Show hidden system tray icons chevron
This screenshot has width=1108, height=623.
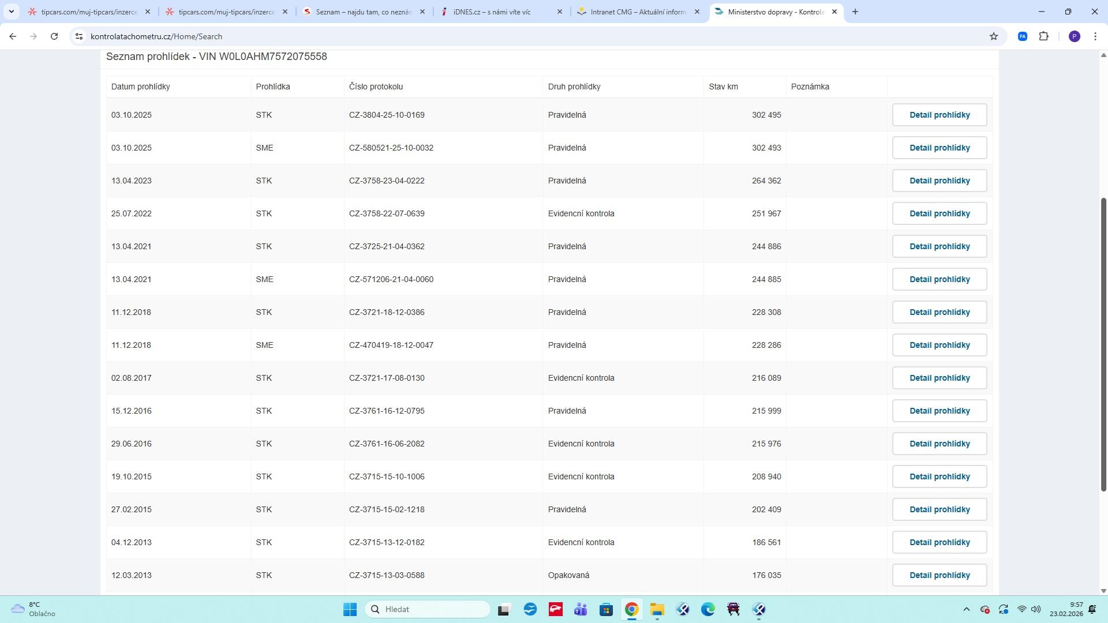[x=966, y=609]
